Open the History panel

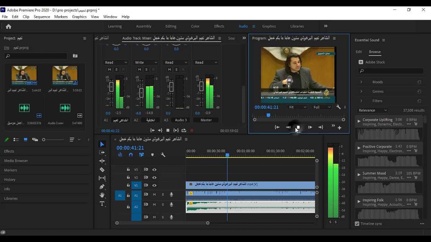[10, 179]
